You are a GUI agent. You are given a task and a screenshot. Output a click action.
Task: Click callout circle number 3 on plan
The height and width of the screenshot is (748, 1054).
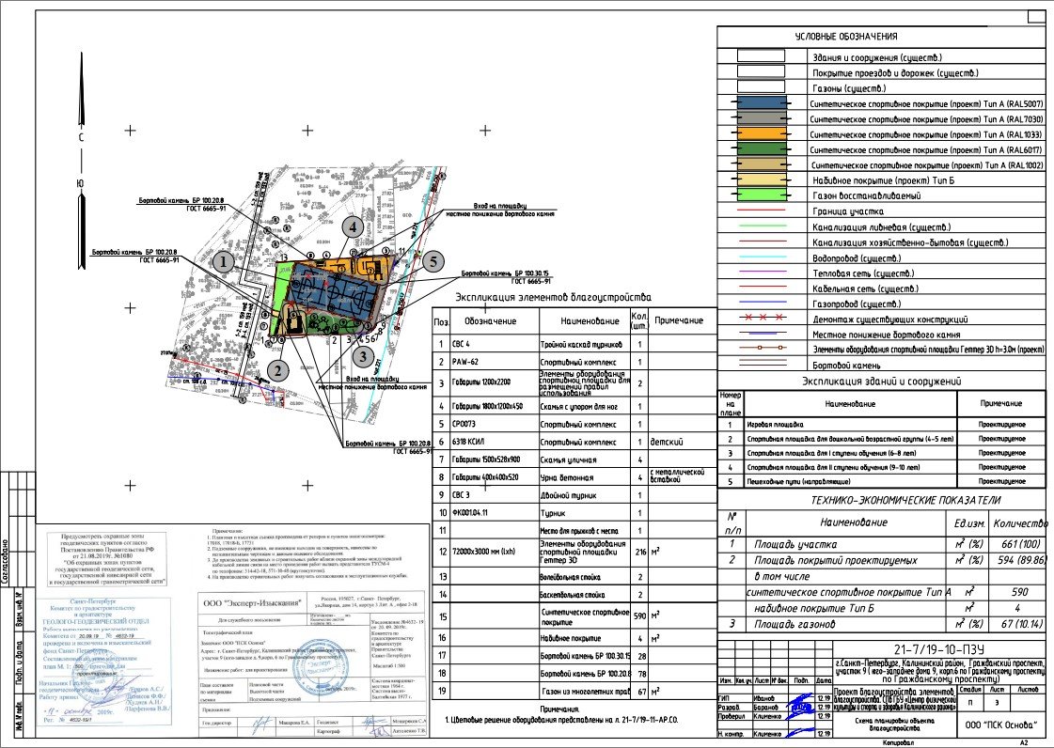pos(364,355)
